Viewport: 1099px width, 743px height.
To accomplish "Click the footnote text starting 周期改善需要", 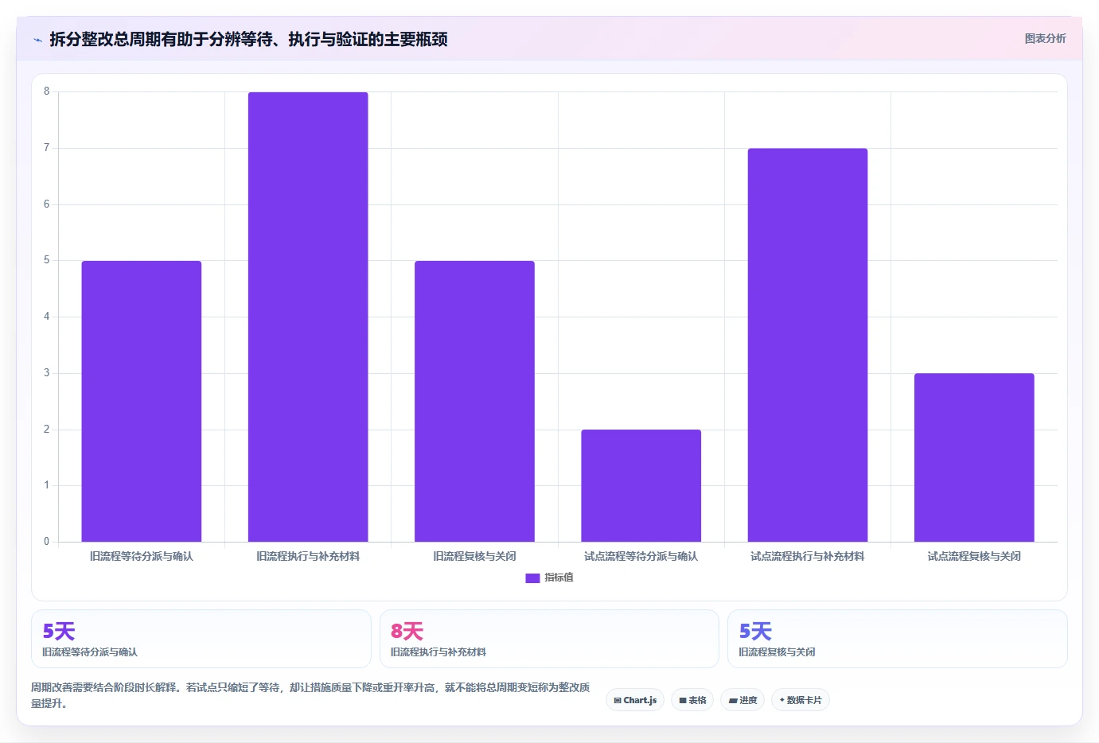I will [310, 695].
